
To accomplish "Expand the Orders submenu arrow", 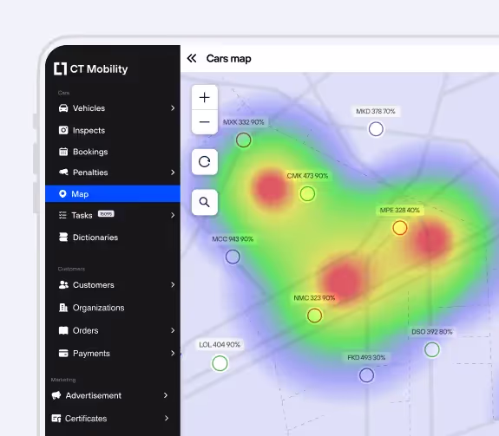I will tap(173, 330).
